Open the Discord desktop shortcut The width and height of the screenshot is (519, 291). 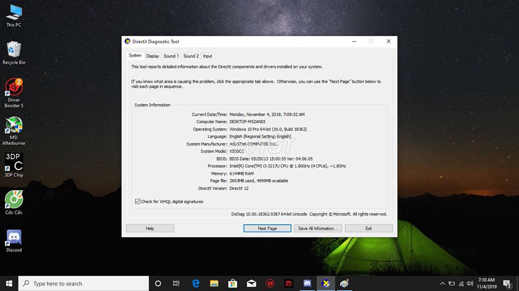14,240
